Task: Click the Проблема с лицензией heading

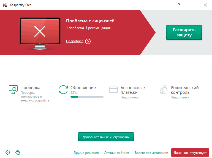Action: pyautogui.click(x=91, y=21)
